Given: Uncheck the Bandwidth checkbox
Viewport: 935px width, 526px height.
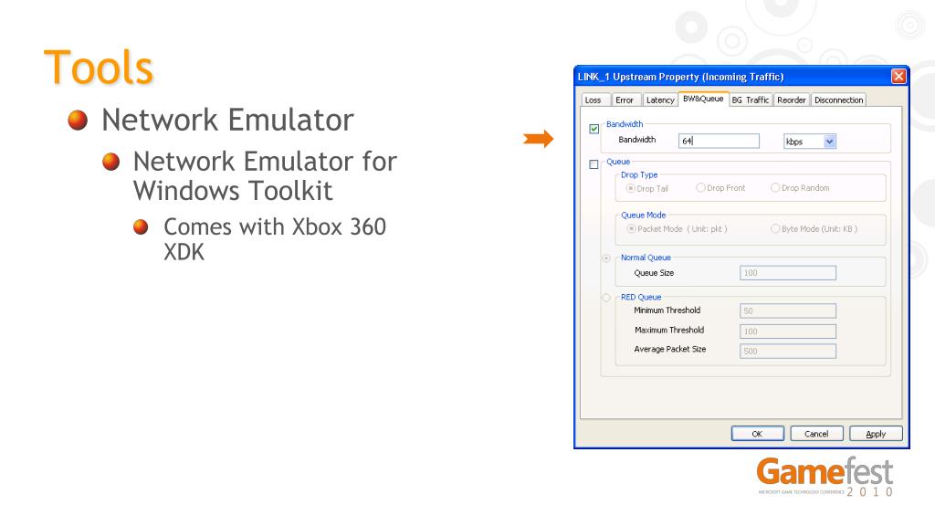Looking at the screenshot, I should pos(594,129).
